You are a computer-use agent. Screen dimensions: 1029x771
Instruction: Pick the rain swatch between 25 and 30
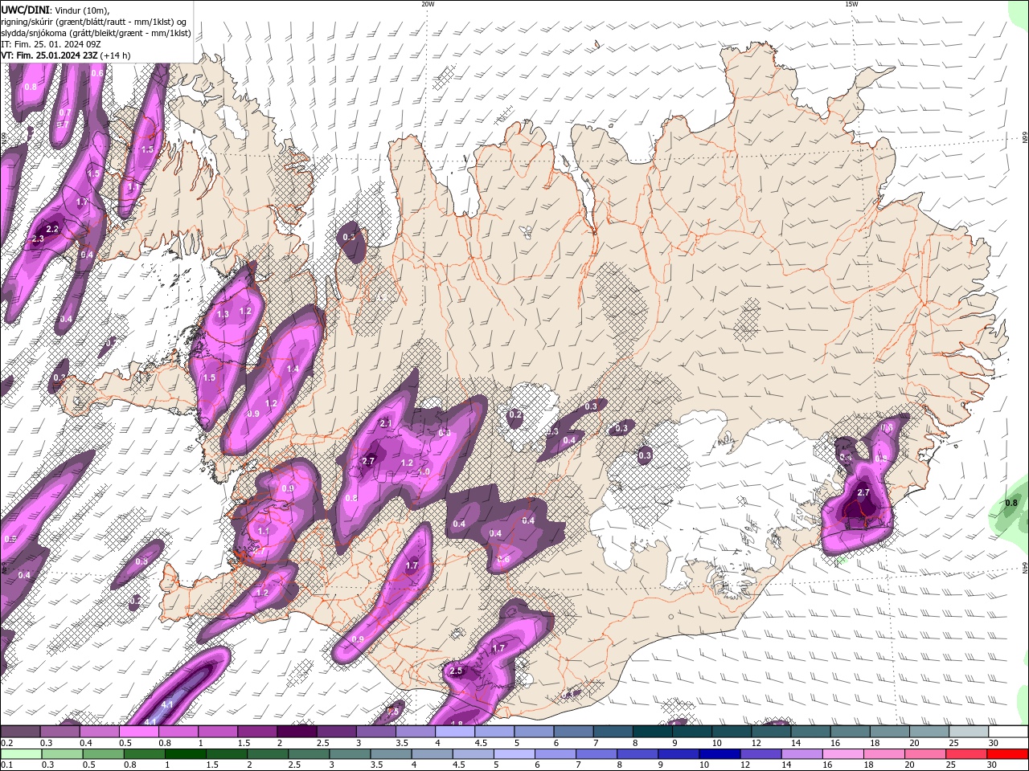(965, 754)
